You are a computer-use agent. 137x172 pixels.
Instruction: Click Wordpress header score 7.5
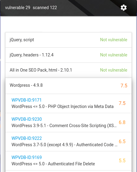coord(124,86)
